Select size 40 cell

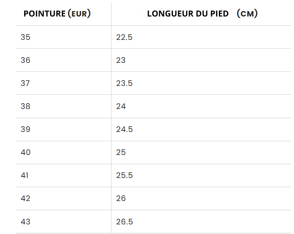pos(64,152)
